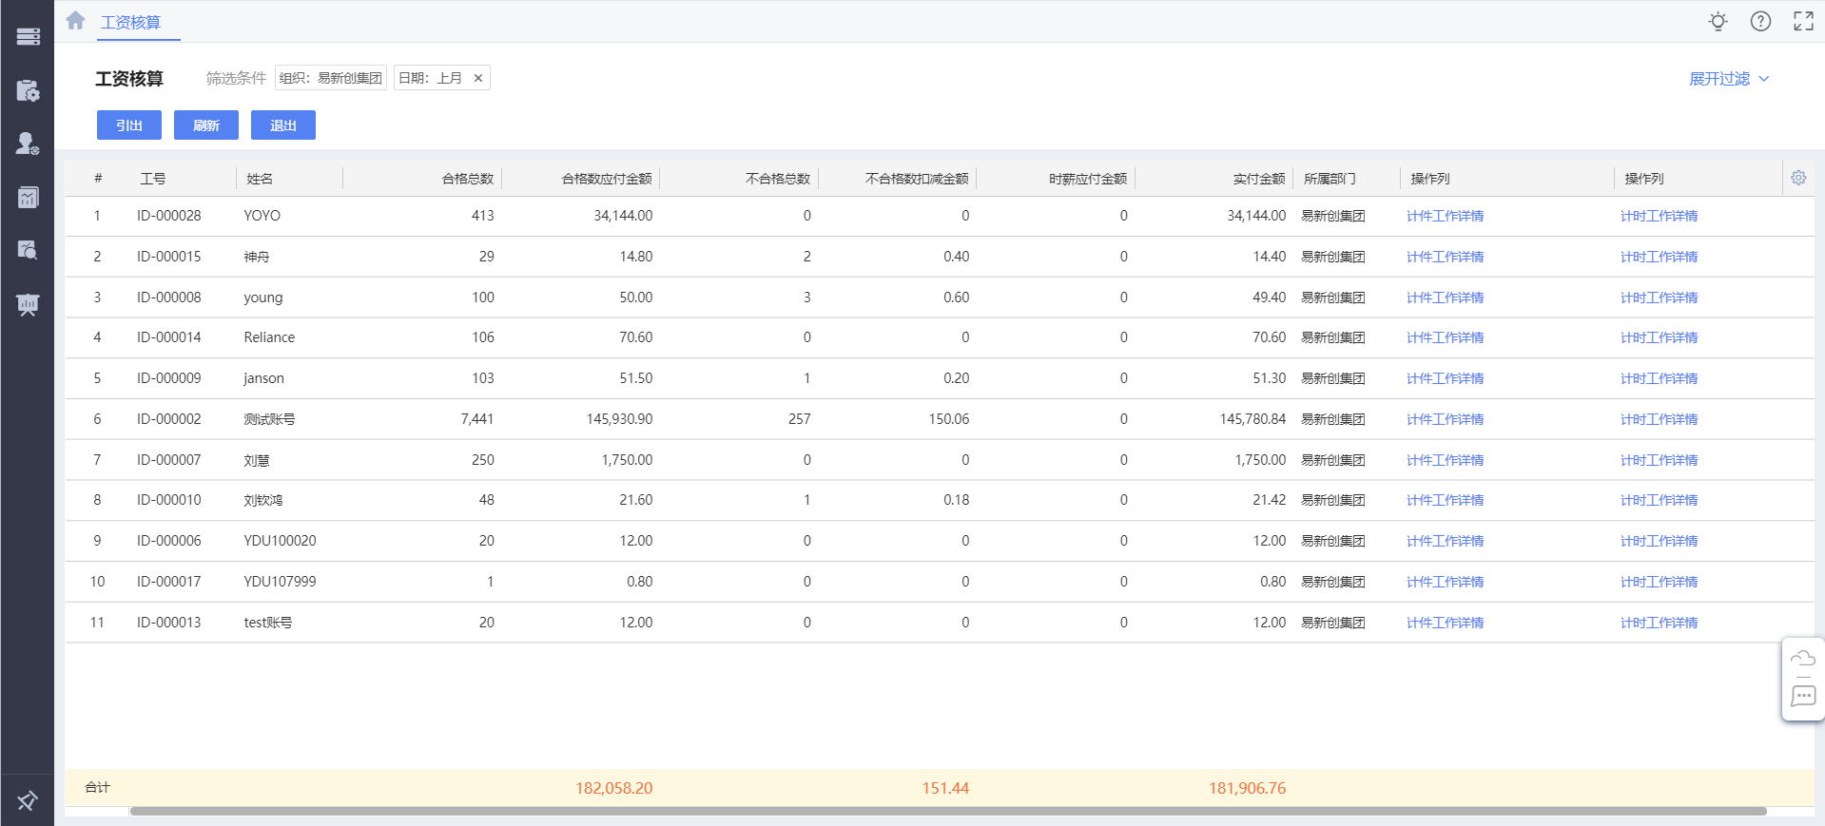This screenshot has width=1825, height=826.
Task: Open the server stack icon in the sidebar
Action: [x=28, y=36]
